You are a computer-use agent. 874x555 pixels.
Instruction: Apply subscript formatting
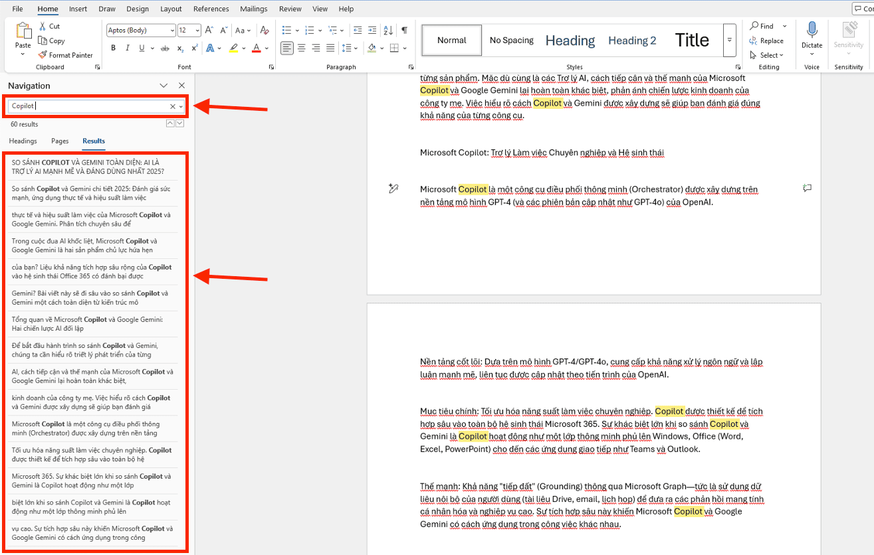pos(179,48)
